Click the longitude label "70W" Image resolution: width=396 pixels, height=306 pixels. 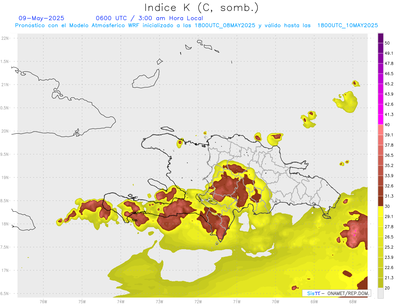(x=275, y=301)
